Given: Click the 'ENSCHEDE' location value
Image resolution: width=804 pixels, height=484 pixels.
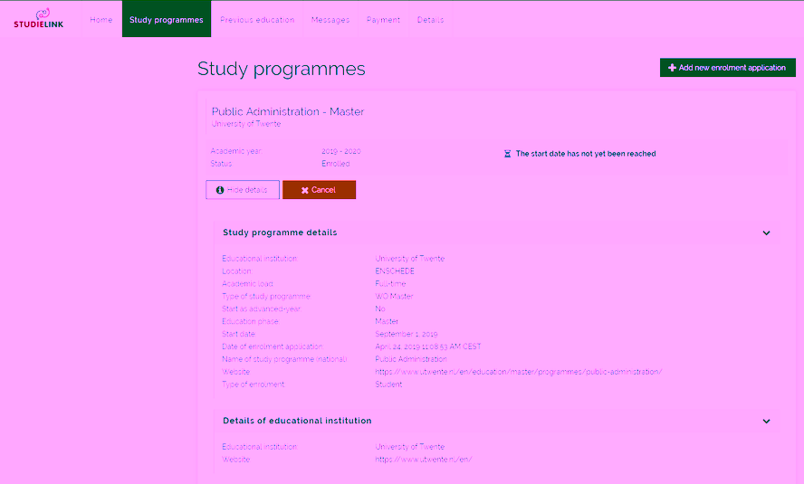Looking at the screenshot, I should tap(395, 270).
